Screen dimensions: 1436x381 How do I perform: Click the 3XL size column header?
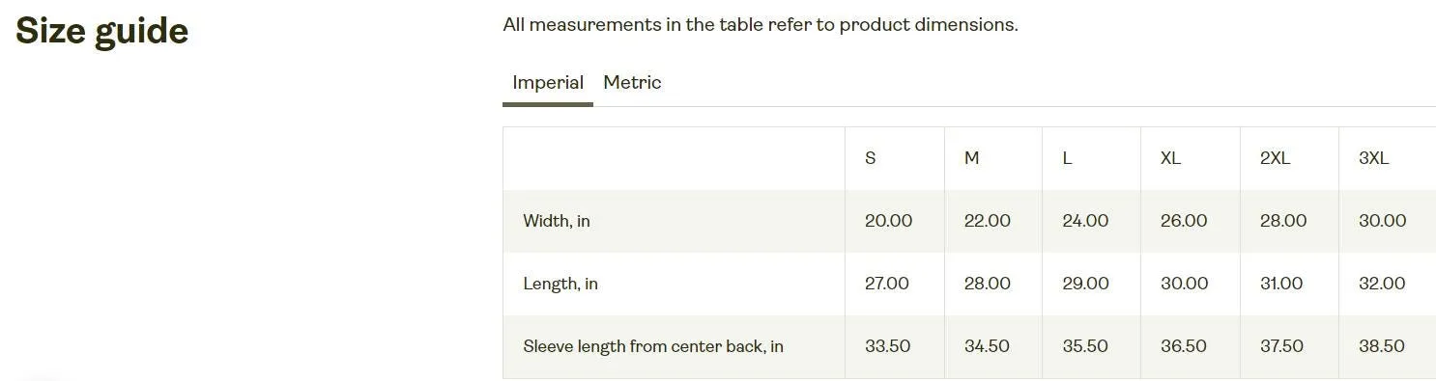pyautogui.click(x=1373, y=158)
